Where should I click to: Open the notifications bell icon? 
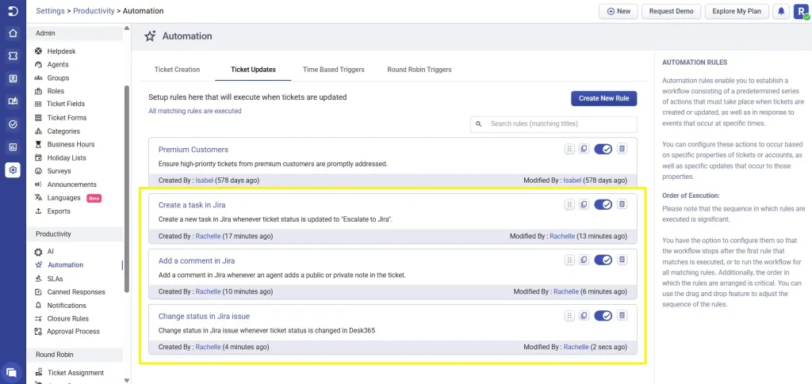(x=781, y=11)
